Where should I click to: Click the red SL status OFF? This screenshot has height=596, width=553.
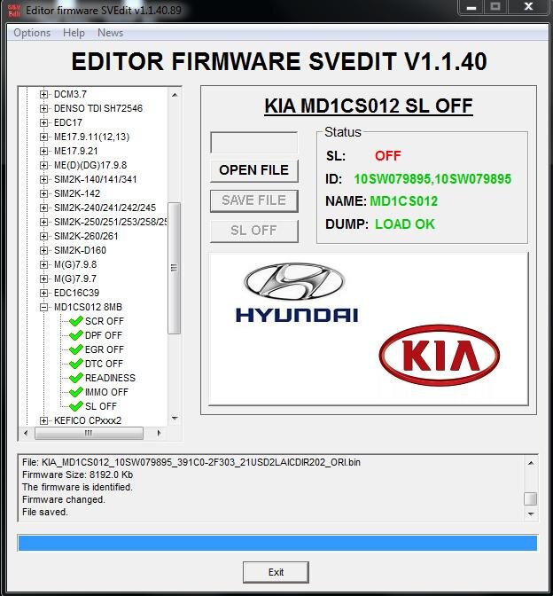click(x=388, y=156)
